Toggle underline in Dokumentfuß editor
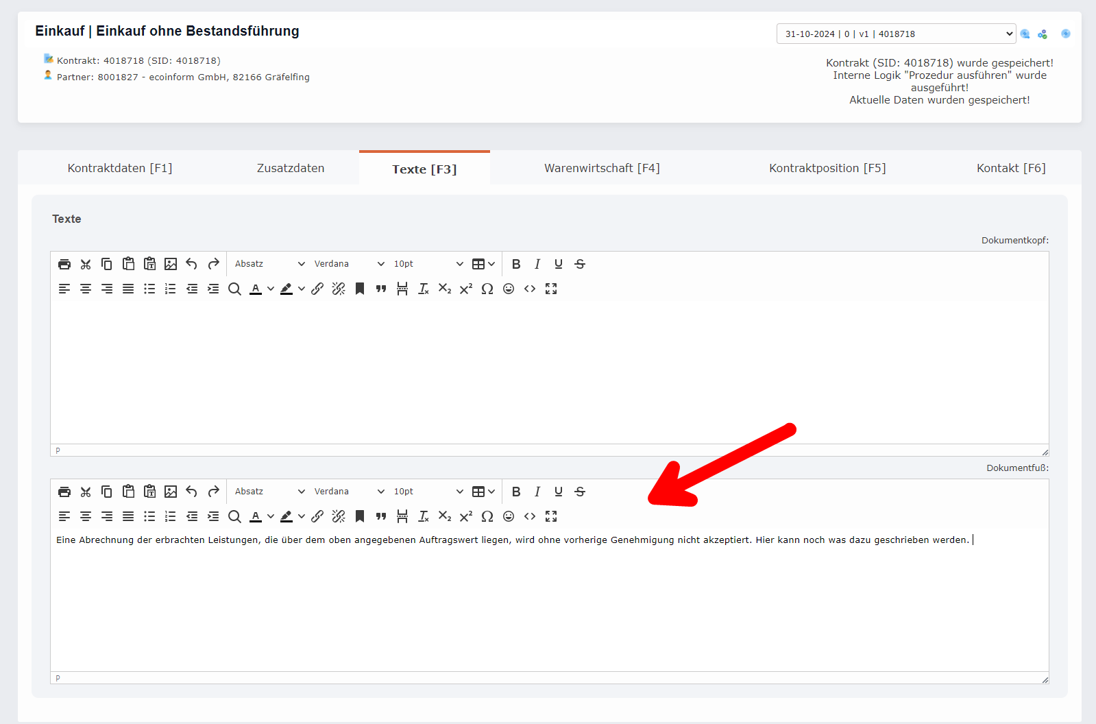Screen dimensions: 1096x724 coord(559,492)
